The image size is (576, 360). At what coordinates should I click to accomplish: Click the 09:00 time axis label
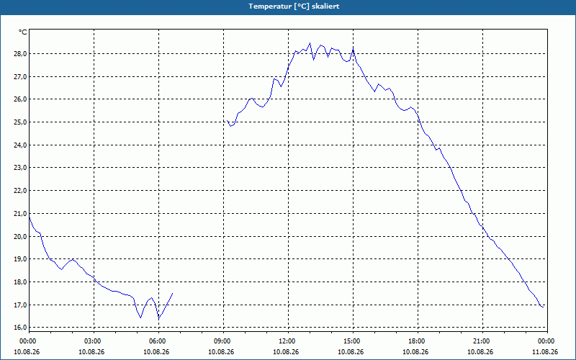tap(223, 341)
